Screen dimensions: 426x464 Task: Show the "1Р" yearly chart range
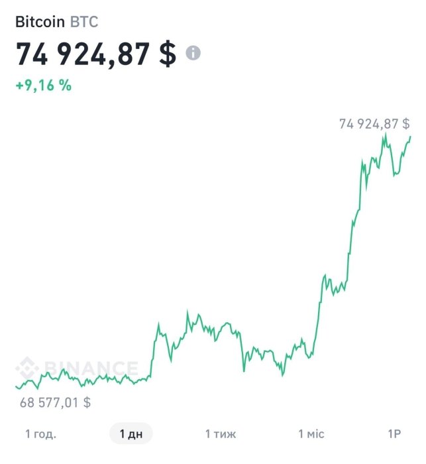394,434
